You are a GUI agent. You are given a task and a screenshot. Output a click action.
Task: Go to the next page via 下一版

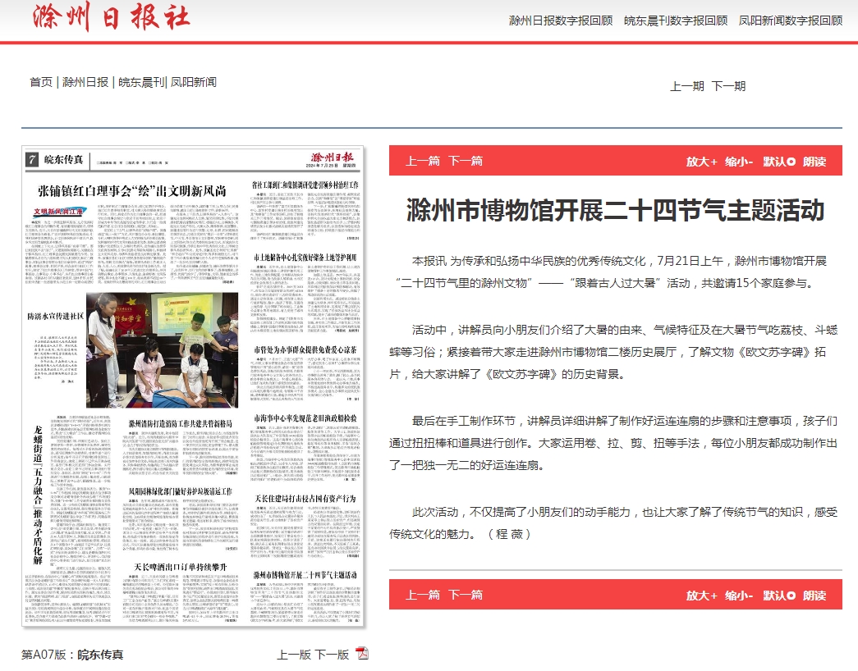(x=333, y=655)
